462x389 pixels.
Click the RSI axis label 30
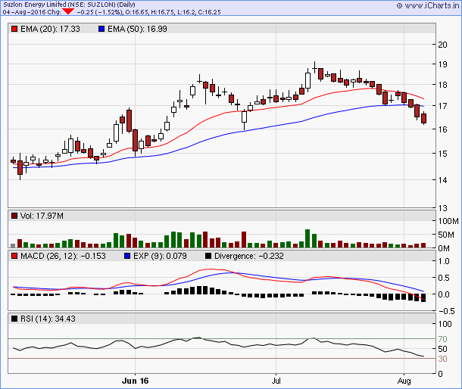tap(442, 359)
